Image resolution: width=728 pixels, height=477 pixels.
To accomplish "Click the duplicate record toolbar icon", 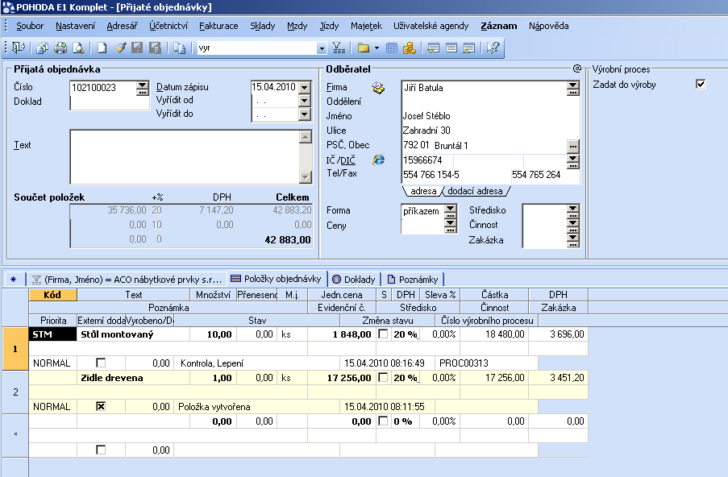I will coord(179,48).
